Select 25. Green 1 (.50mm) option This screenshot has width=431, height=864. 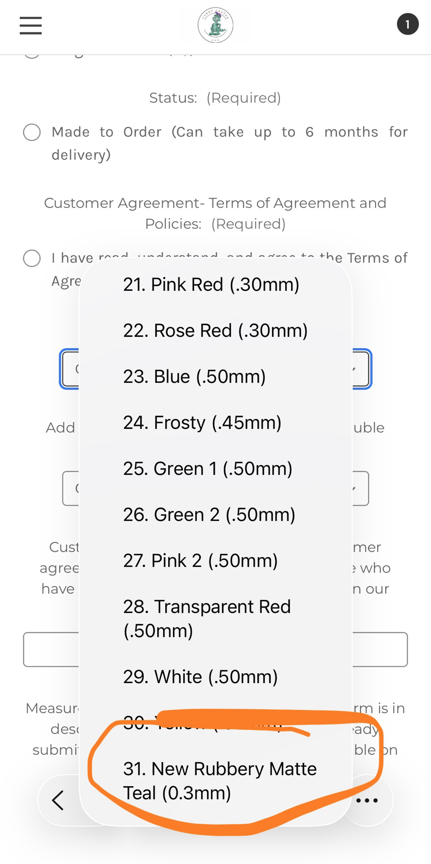point(208,469)
